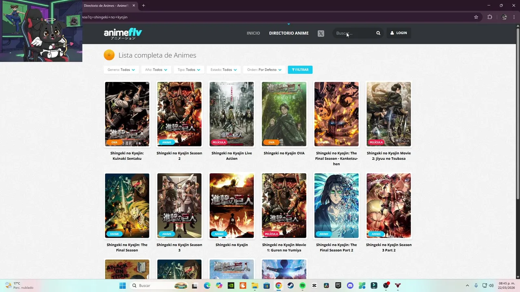Screen dimensions: 520x292
Task: Open the Windows Start menu
Action: [122, 286]
